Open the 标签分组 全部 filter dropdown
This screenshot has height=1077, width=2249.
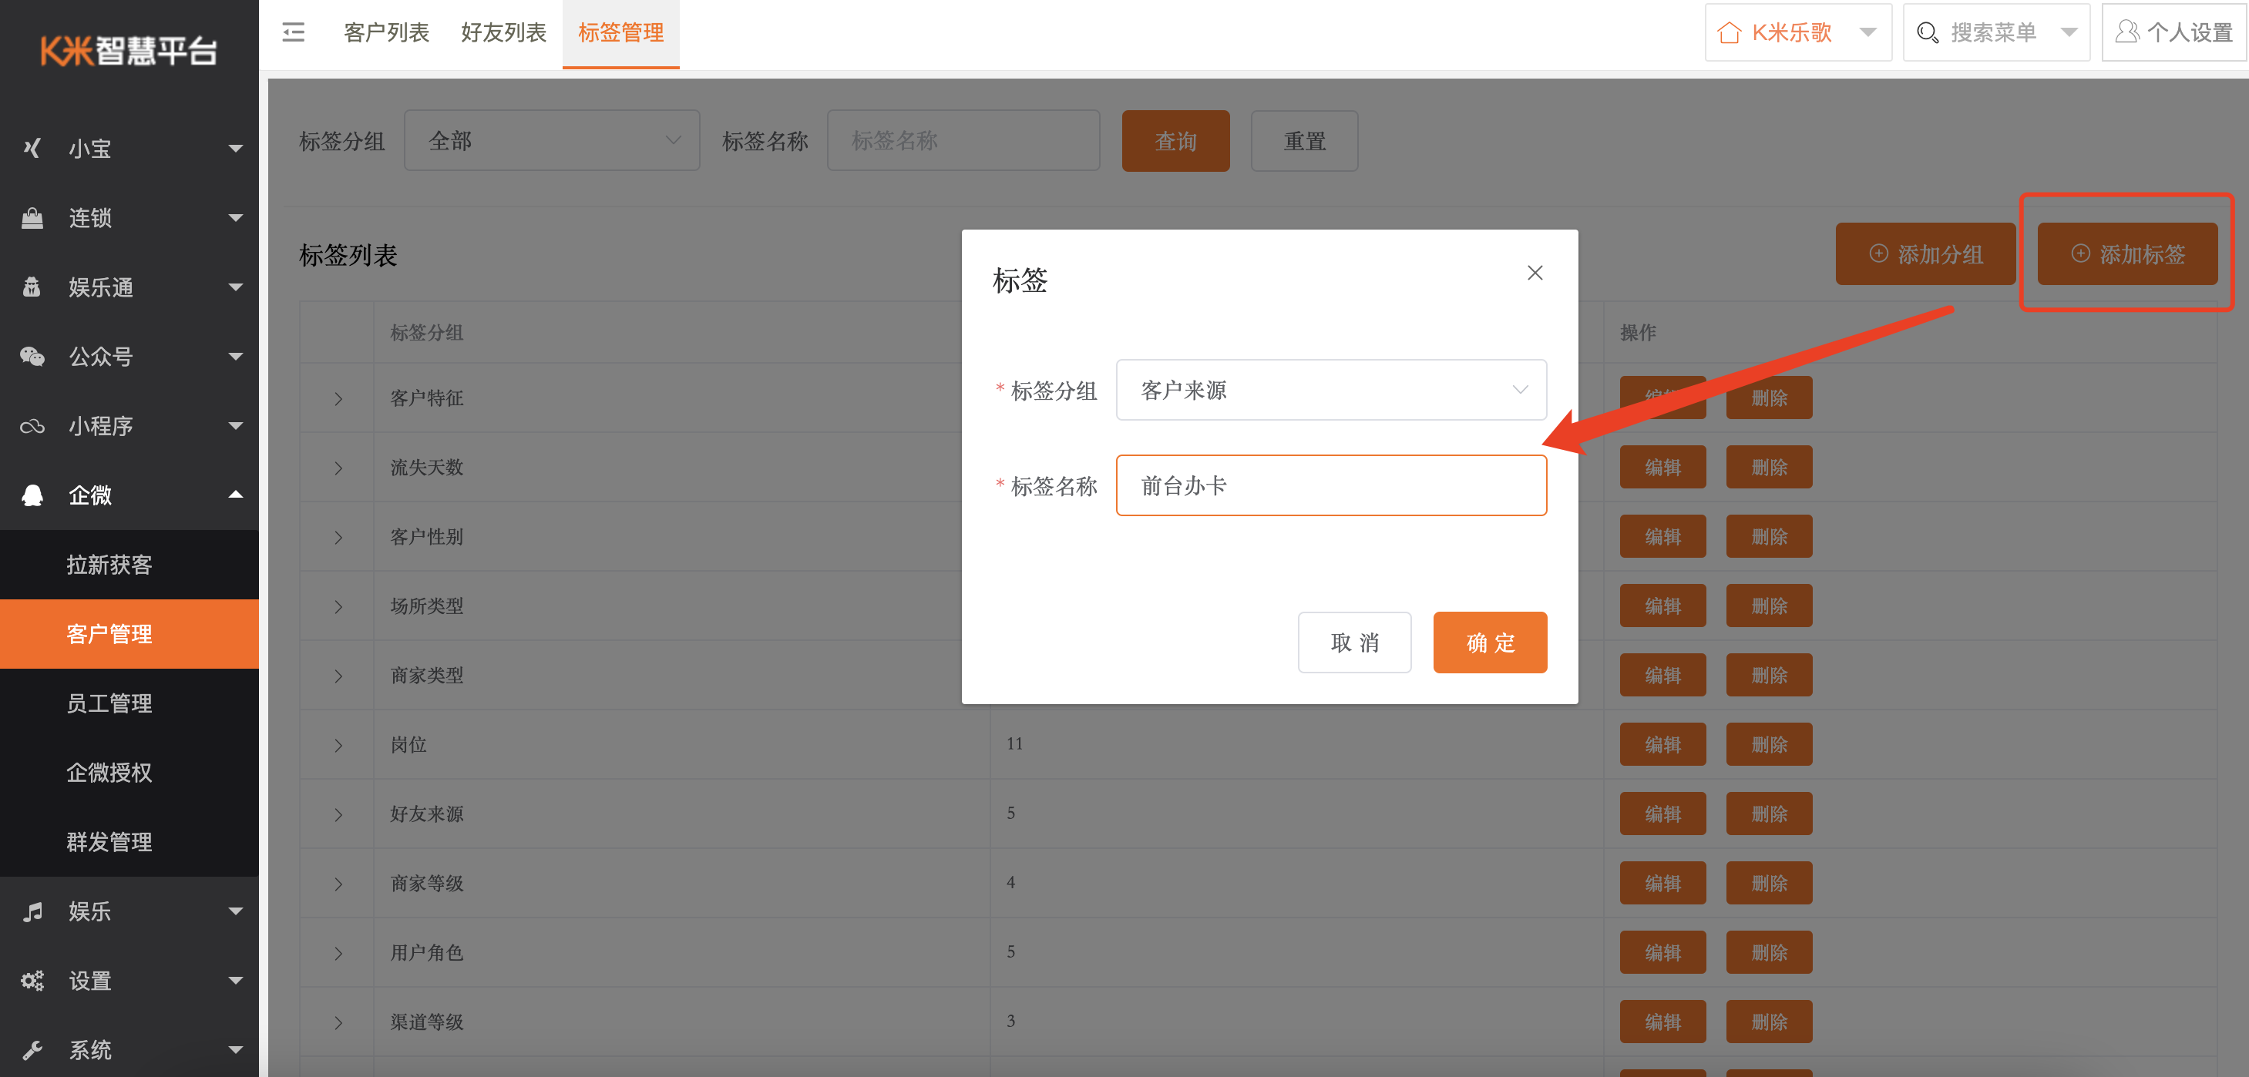click(x=552, y=140)
